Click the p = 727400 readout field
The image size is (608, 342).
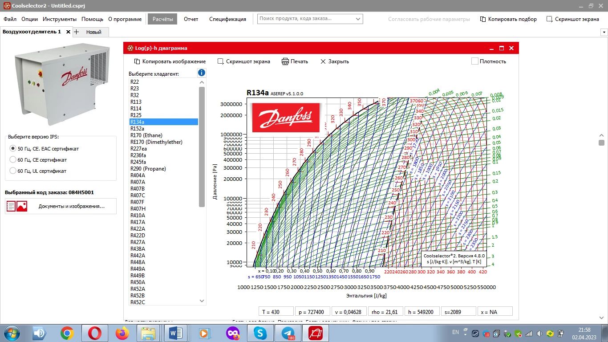tap(312, 312)
